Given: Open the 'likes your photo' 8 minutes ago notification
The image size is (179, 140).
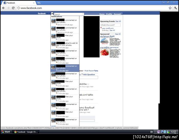Looking at the screenshot, I should pos(65,114).
